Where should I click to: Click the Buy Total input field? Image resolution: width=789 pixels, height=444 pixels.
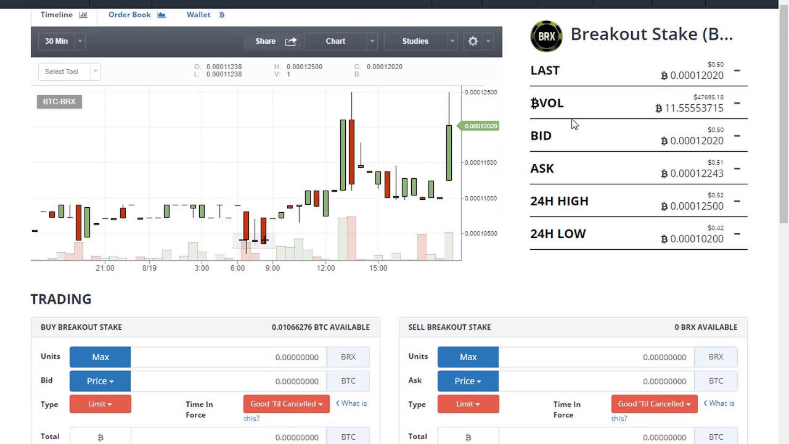pyautogui.click(x=229, y=437)
